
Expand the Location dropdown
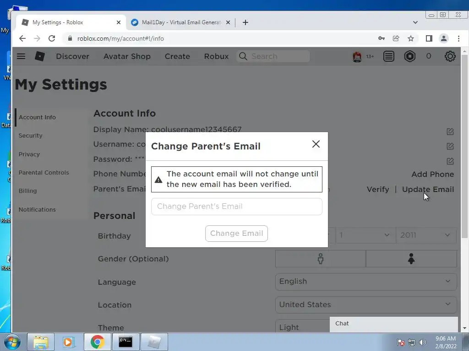pos(366,305)
